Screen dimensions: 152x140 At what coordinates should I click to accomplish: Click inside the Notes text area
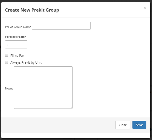pos(43,87)
